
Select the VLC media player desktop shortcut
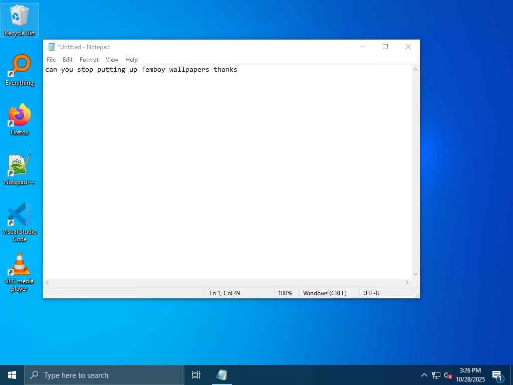pos(20,272)
